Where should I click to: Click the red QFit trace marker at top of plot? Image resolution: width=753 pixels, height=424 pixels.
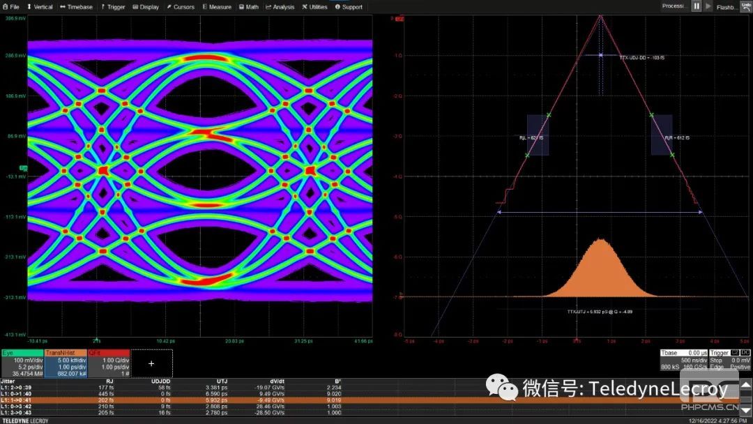400,19
